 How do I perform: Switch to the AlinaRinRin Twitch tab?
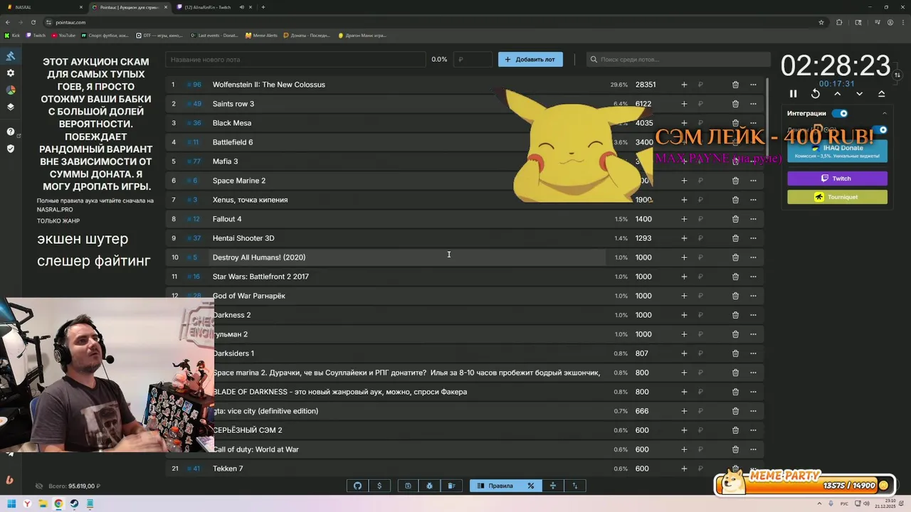(214, 7)
